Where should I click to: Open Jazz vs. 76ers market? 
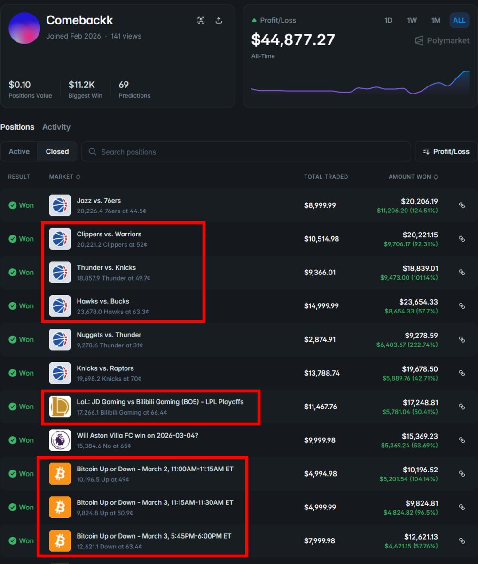[99, 201]
